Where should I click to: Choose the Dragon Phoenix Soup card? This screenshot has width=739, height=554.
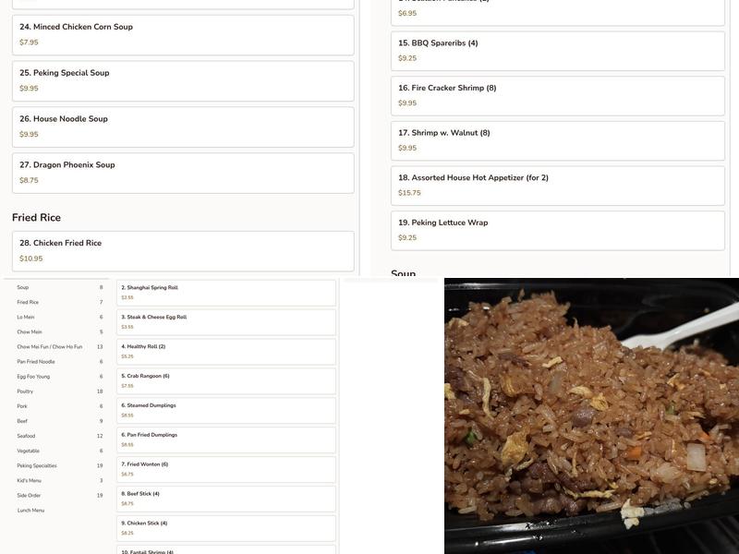coord(183,173)
